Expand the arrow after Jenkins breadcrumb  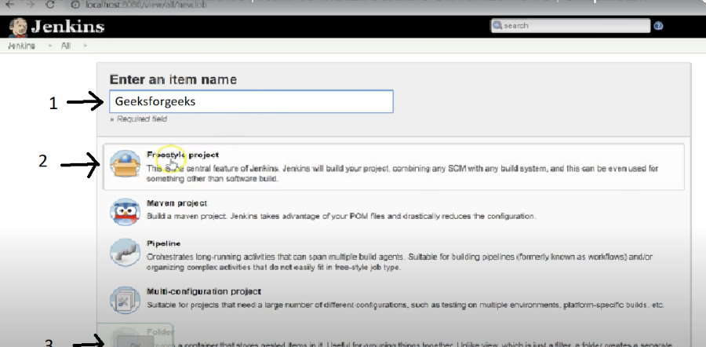pyautogui.click(x=49, y=46)
